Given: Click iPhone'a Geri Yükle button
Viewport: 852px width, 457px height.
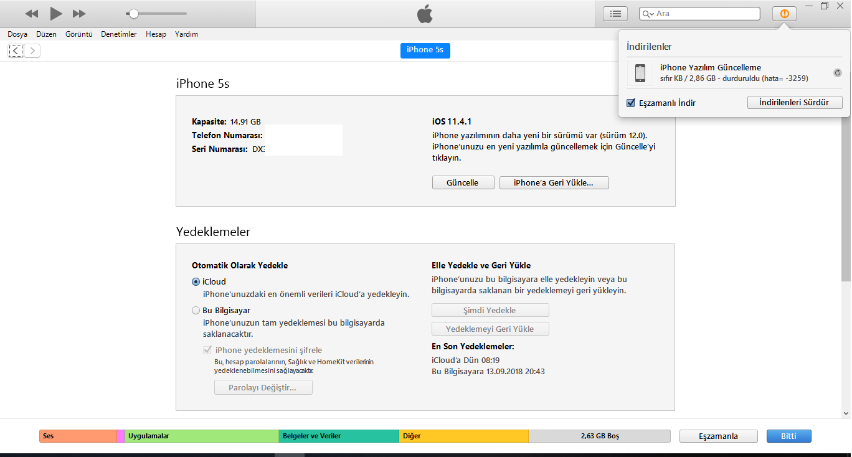Looking at the screenshot, I should coord(554,183).
